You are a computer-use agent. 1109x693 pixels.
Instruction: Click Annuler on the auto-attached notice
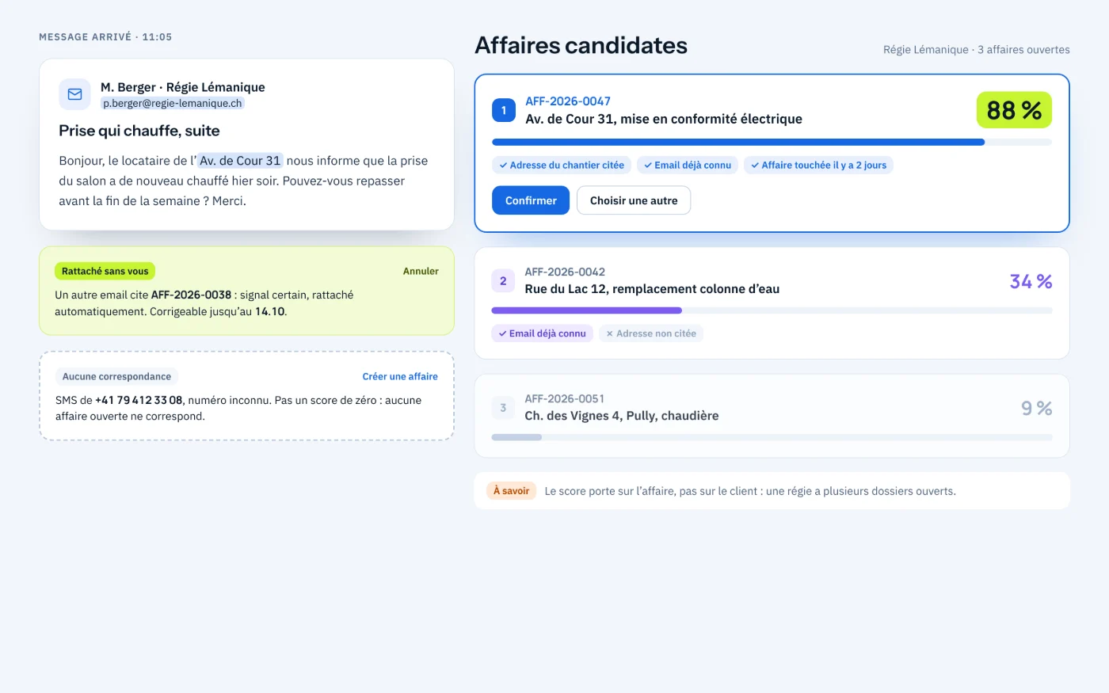(x=421, y=271)
